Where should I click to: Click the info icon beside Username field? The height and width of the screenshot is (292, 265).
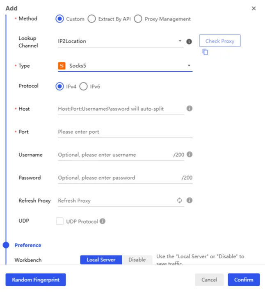tap(190, 154)
